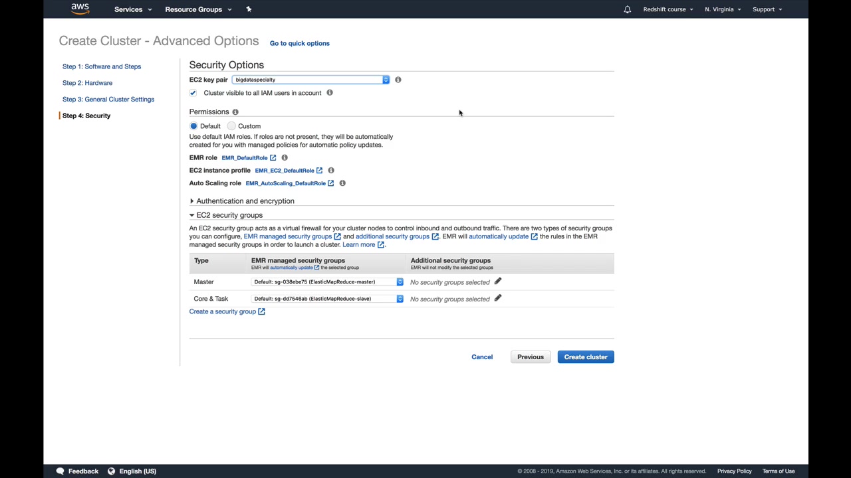Screen dimensions: 851x478
Task: Open Core & Task security group dropdown
Action: click(327, 299)
